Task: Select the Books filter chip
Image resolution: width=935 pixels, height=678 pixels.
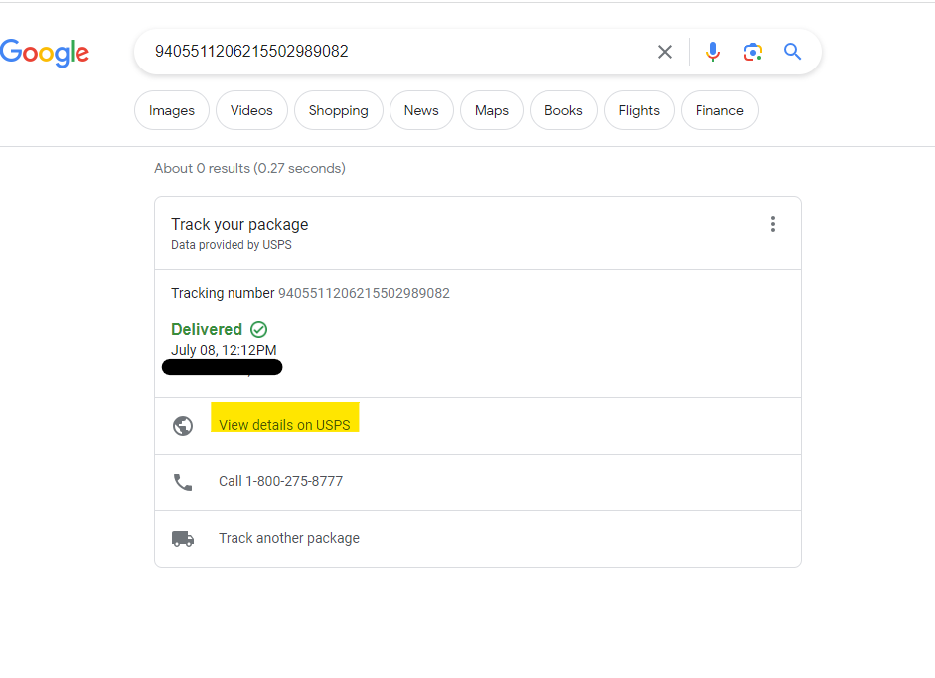Action: 563,110
